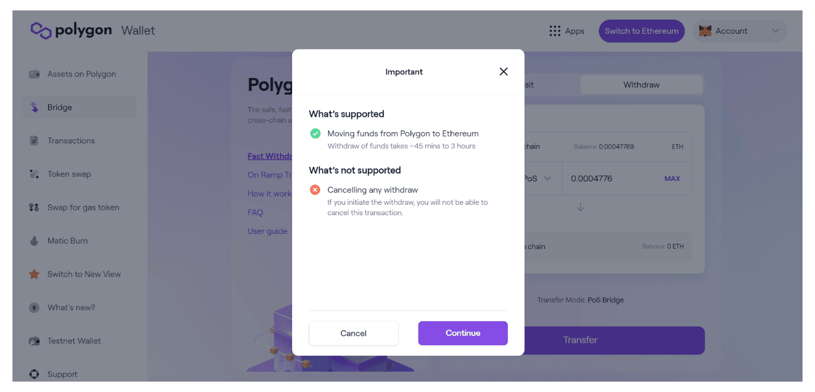Click the Continue button in the dialog

[x=463, y=333]
